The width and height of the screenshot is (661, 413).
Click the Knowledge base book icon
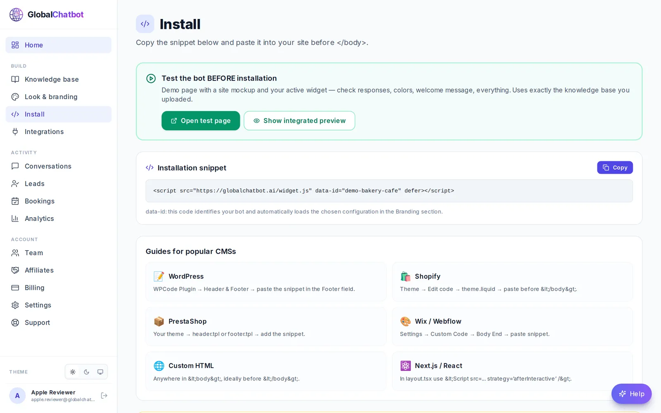15,79
